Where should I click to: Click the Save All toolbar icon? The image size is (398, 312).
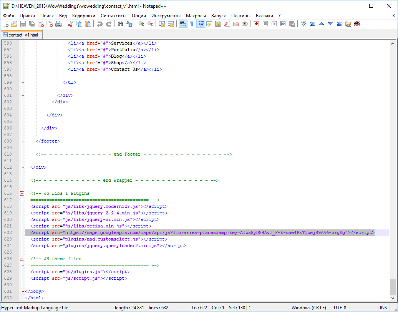pos(32,24)
